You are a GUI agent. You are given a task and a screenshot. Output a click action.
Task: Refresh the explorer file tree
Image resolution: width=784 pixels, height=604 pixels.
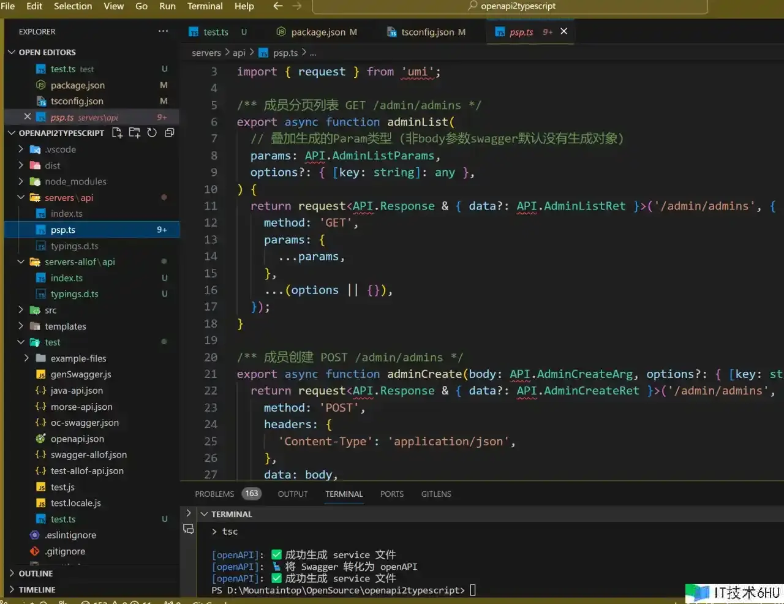[x=152, y=133]
